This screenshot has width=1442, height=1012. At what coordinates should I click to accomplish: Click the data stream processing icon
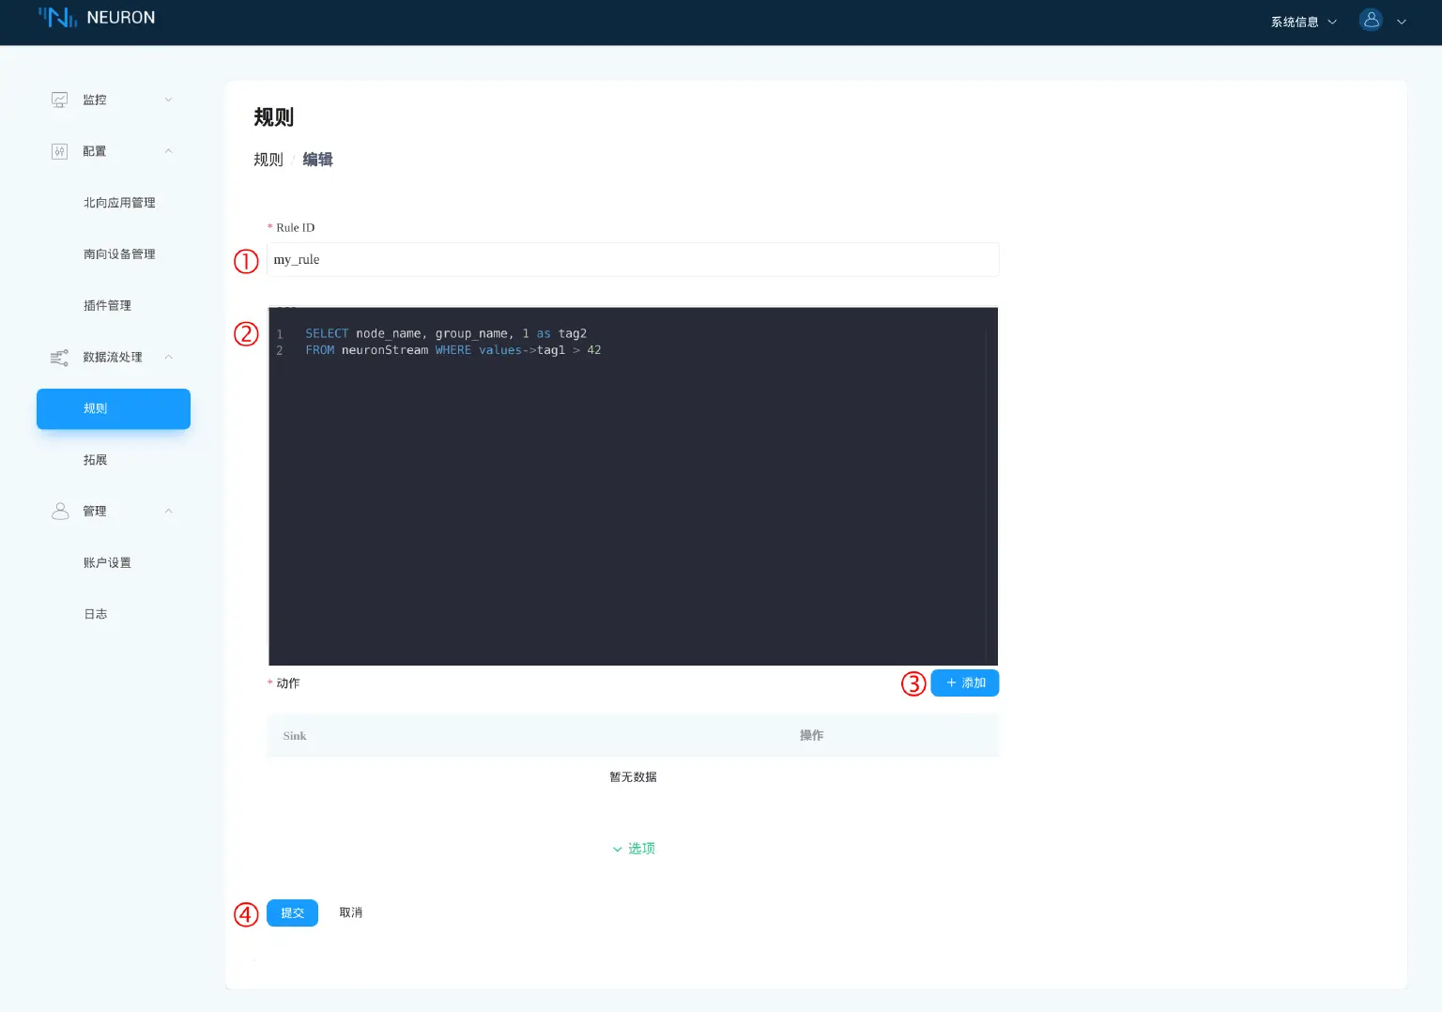coord(59,358)
